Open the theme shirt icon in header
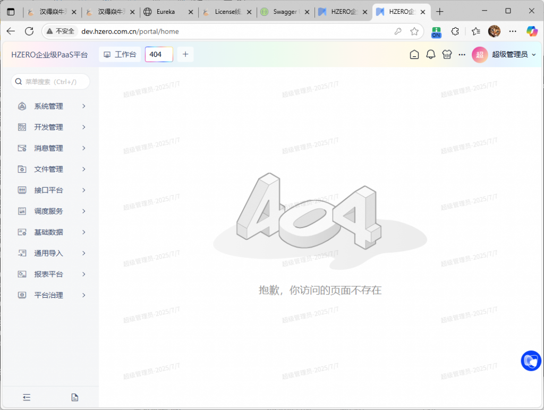 click(x=447, y=54)
